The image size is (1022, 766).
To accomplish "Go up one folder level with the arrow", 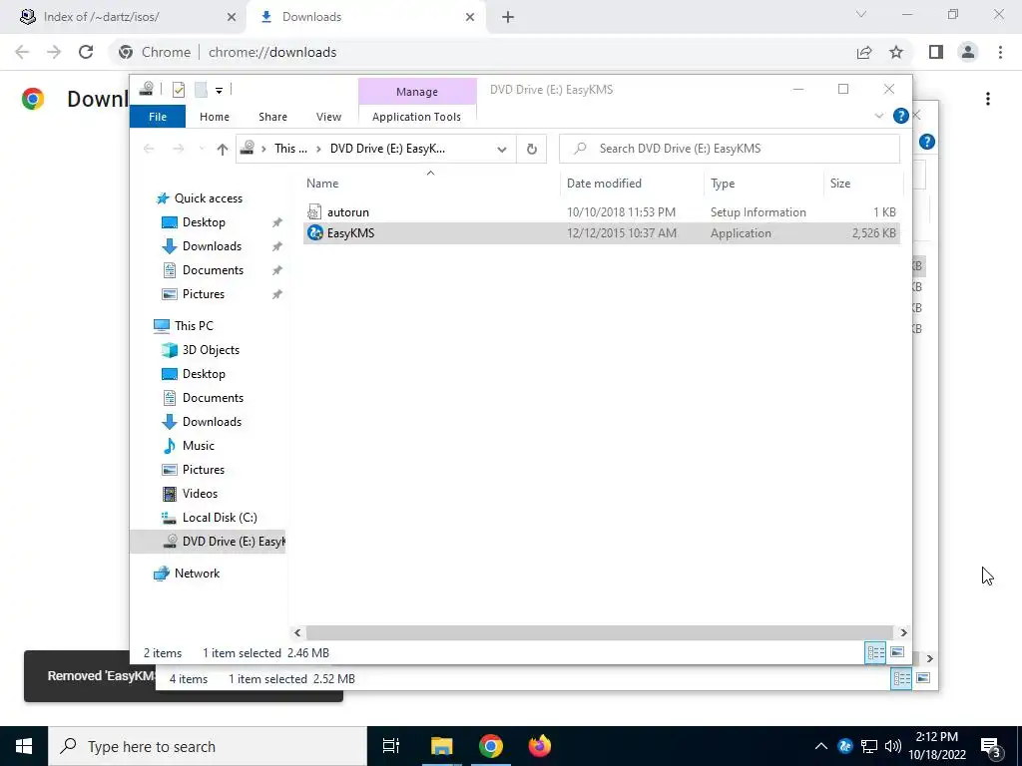I will (x=223, y=150).
